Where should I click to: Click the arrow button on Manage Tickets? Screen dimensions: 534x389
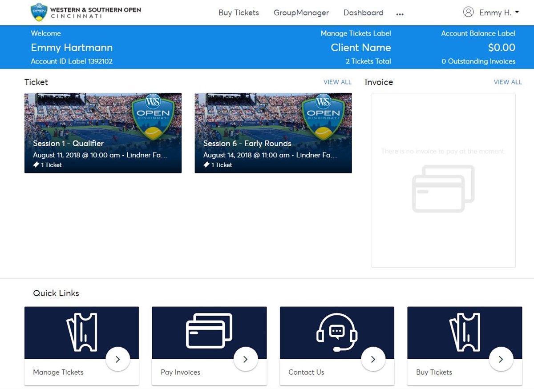(118, 359)
